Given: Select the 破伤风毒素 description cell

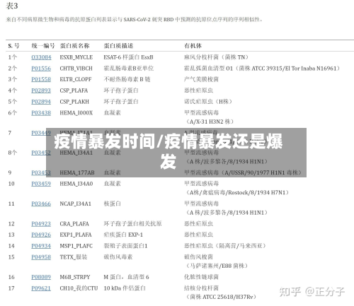Looking at the screenshot, I should coord(118,257).
